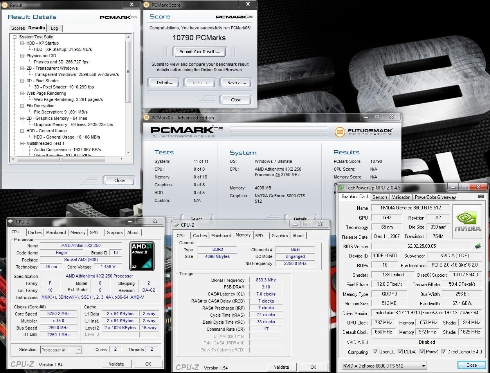The height and width of the screenshot is (373, 490).
Task: Click the Futuremark Corporation logo
Action: [x=364, y=132]
